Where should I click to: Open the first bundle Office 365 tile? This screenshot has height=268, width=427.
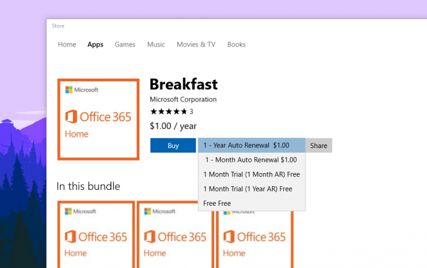pos(96,235)
